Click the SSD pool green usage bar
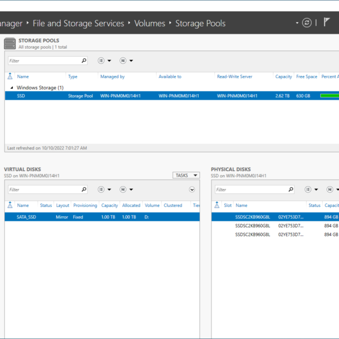 click(x=330, y=96)
